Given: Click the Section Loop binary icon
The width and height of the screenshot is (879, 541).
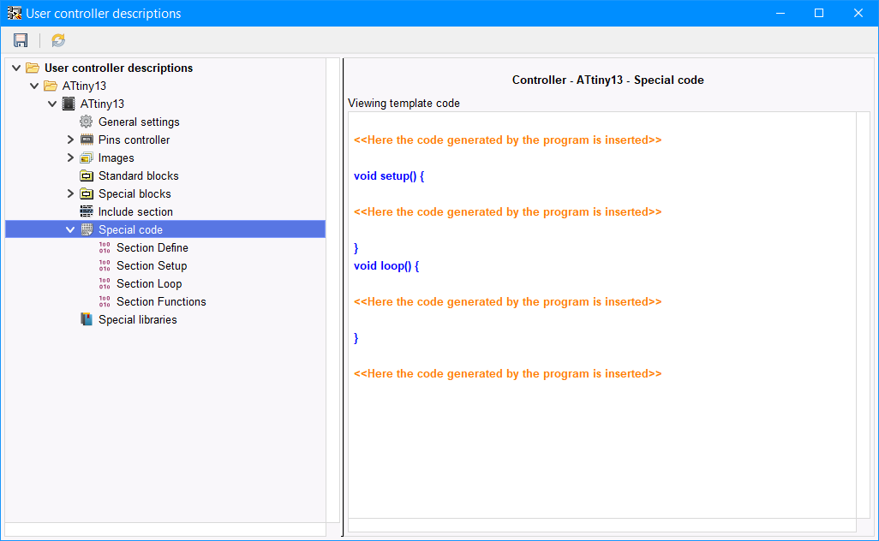Looking at the screenshot, I should pos(105,283).
